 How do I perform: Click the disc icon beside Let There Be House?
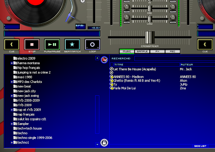pos(112,69)
